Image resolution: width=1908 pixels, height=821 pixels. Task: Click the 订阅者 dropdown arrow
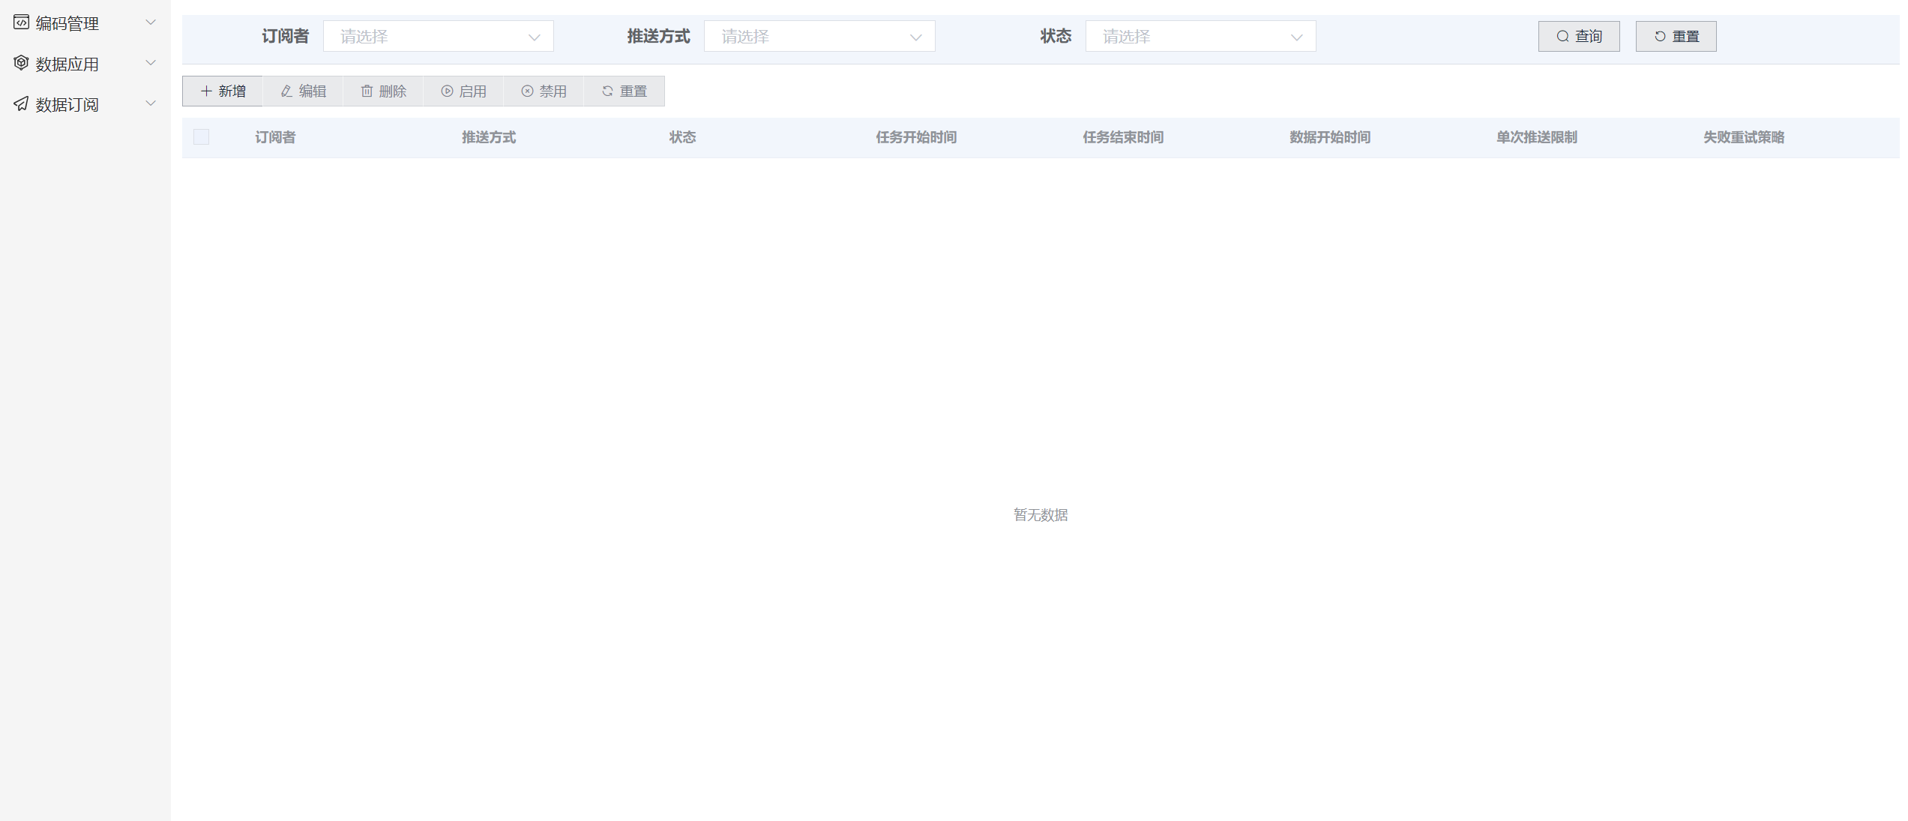[534, 37]
